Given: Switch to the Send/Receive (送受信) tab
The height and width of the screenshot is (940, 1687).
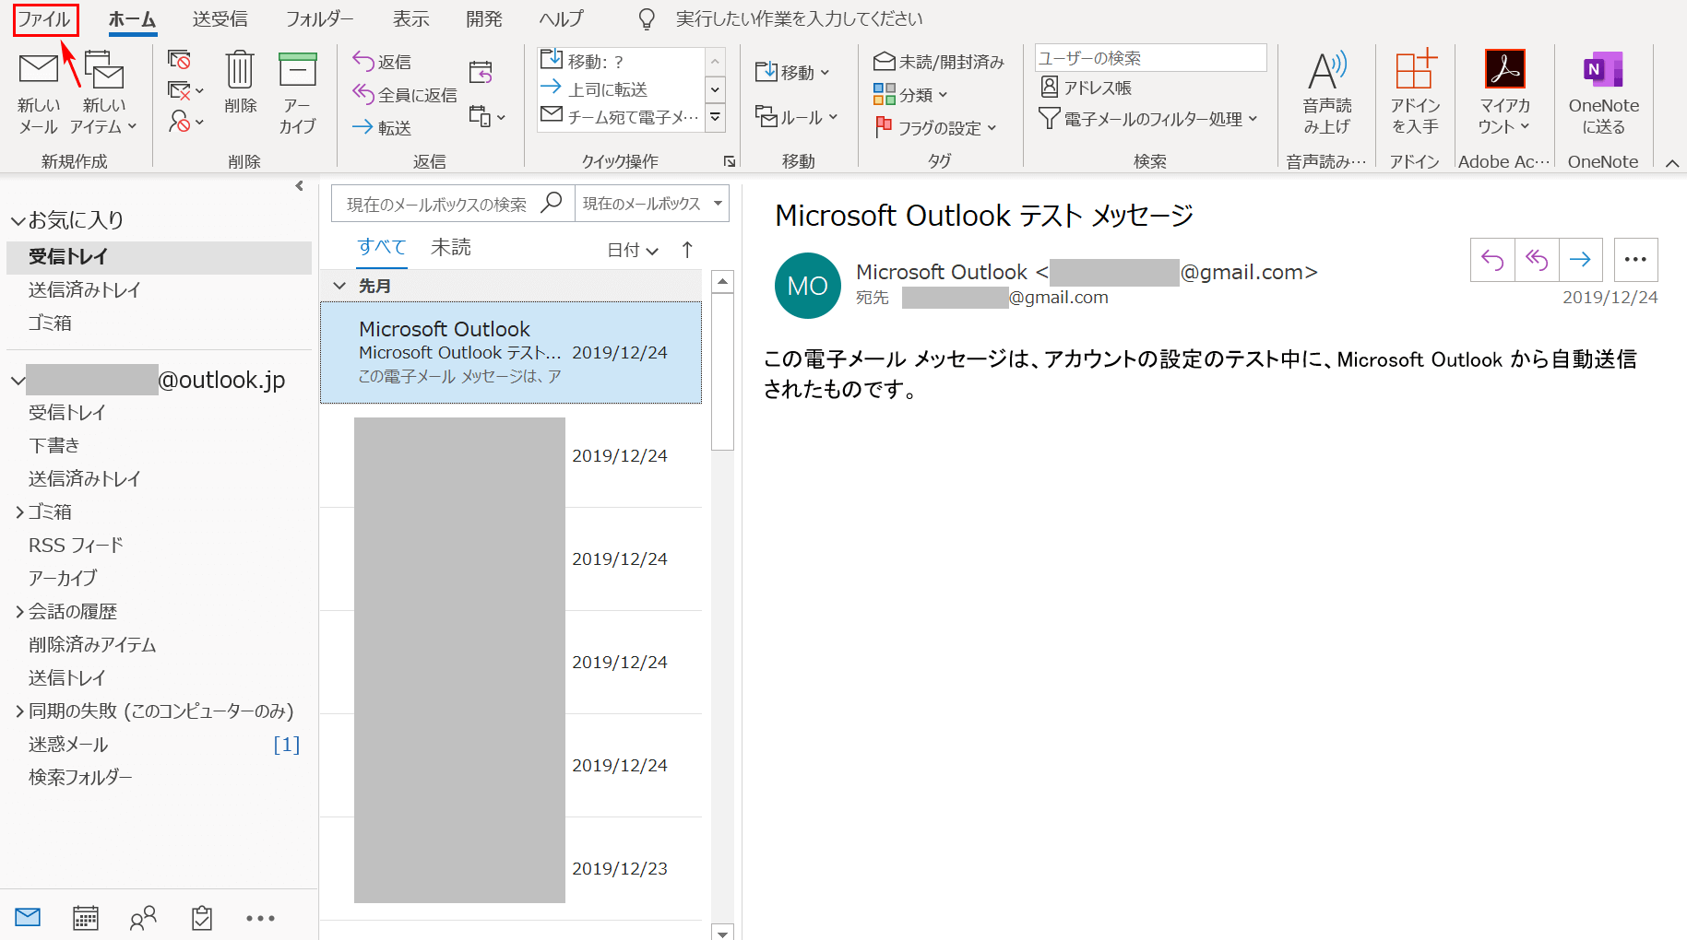Looking at the screenshot, I should [x=220, y=18].
